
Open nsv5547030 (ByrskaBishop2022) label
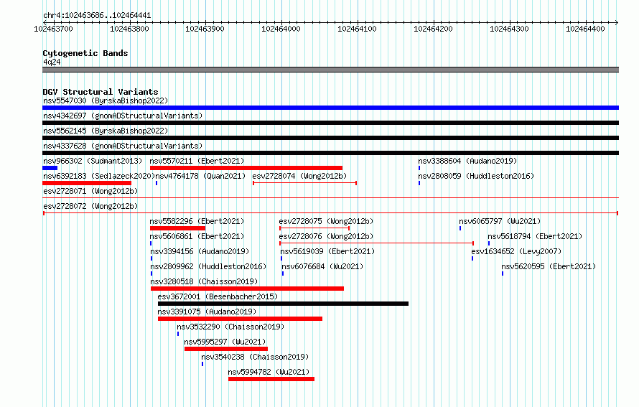(106, 100)
